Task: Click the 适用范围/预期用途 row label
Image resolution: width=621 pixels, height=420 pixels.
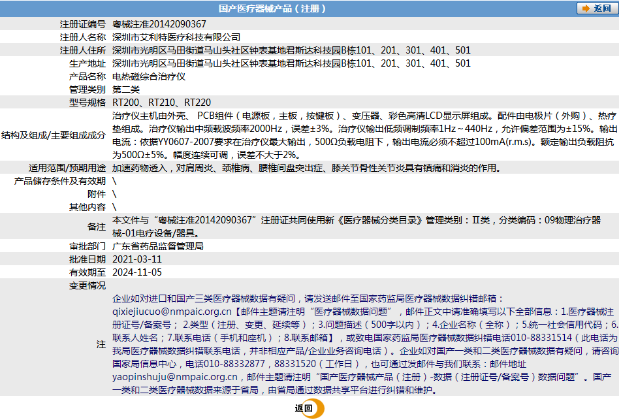Action: tap(67, 168)
